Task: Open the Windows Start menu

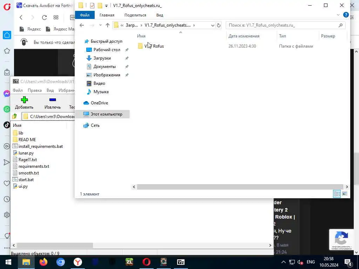Action: (8, 262)
